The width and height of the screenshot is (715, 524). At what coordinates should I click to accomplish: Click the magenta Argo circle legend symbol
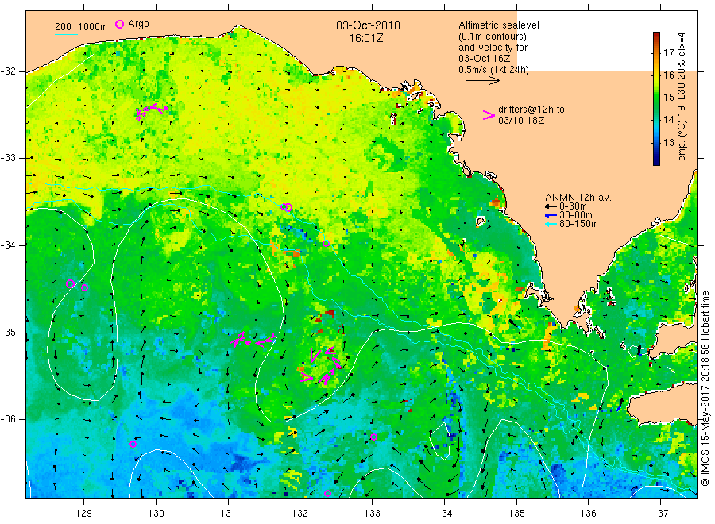119,24
